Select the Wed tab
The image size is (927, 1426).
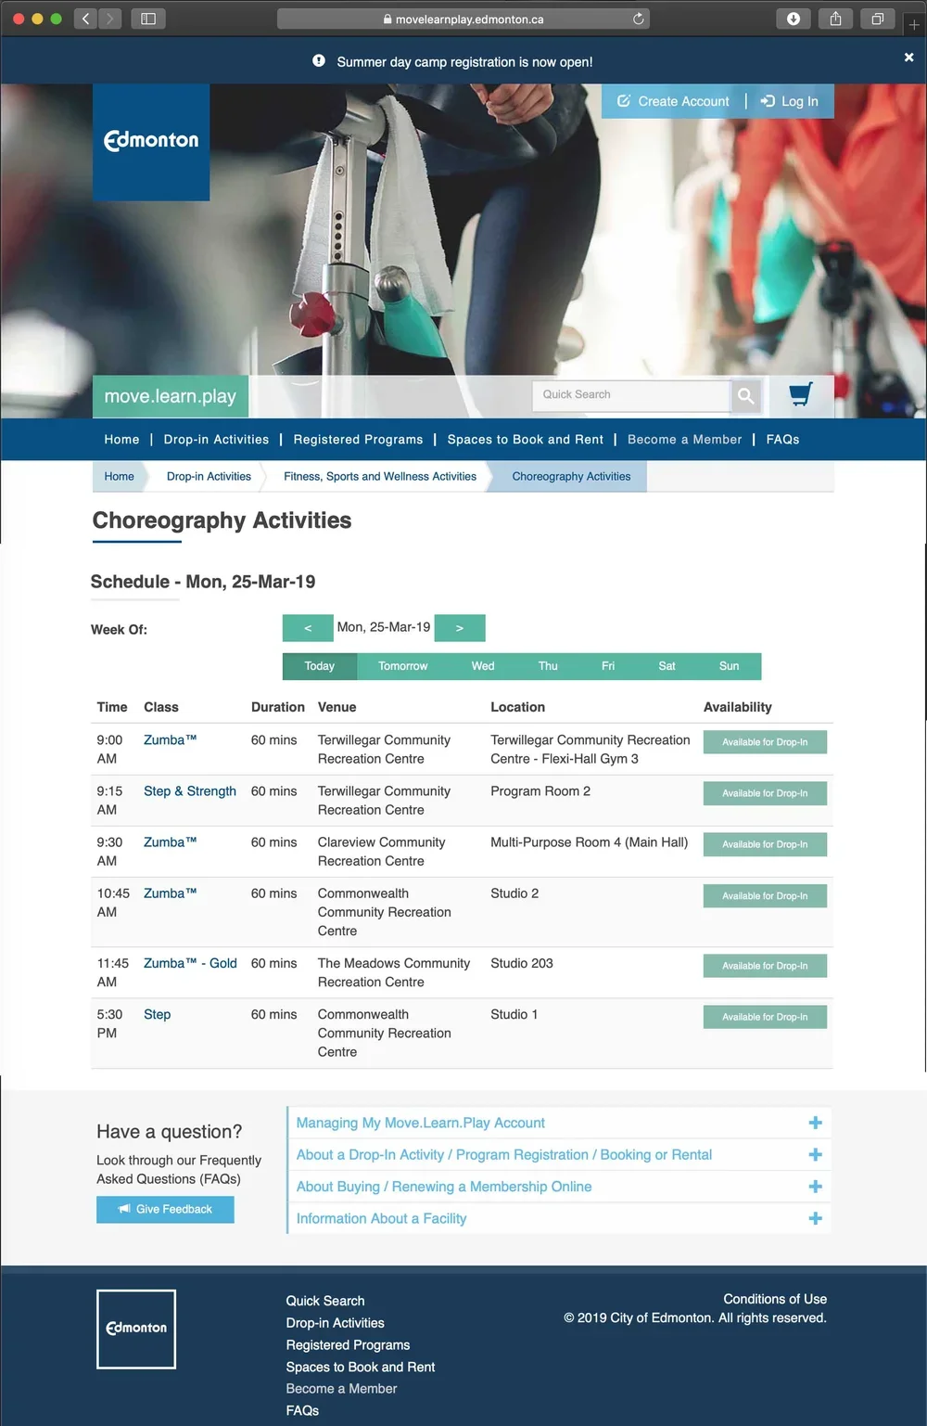(x=483, y=666)
